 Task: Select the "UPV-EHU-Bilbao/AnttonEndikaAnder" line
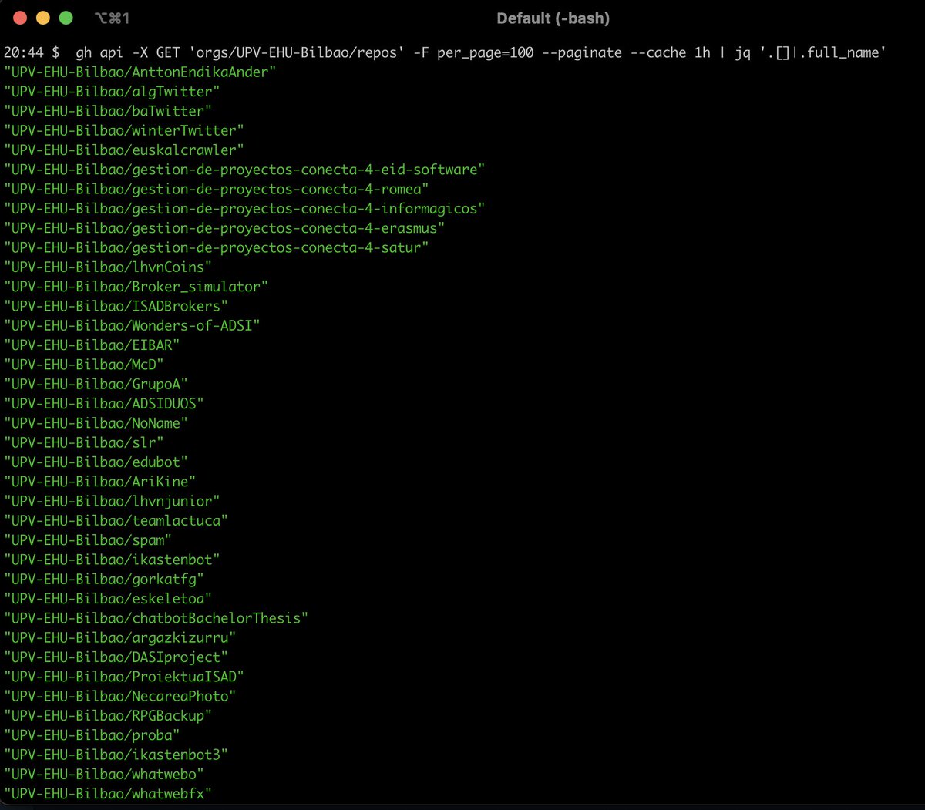[x=140, y=72]
